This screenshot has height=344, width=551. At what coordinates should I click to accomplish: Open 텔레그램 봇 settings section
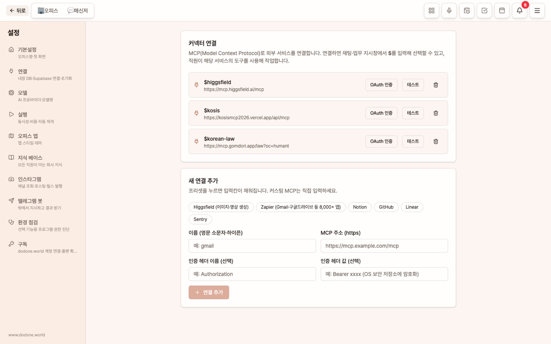click(43, 204)
